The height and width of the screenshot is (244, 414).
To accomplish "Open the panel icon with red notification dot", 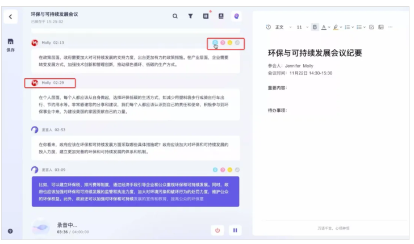I will click(206, 16).
